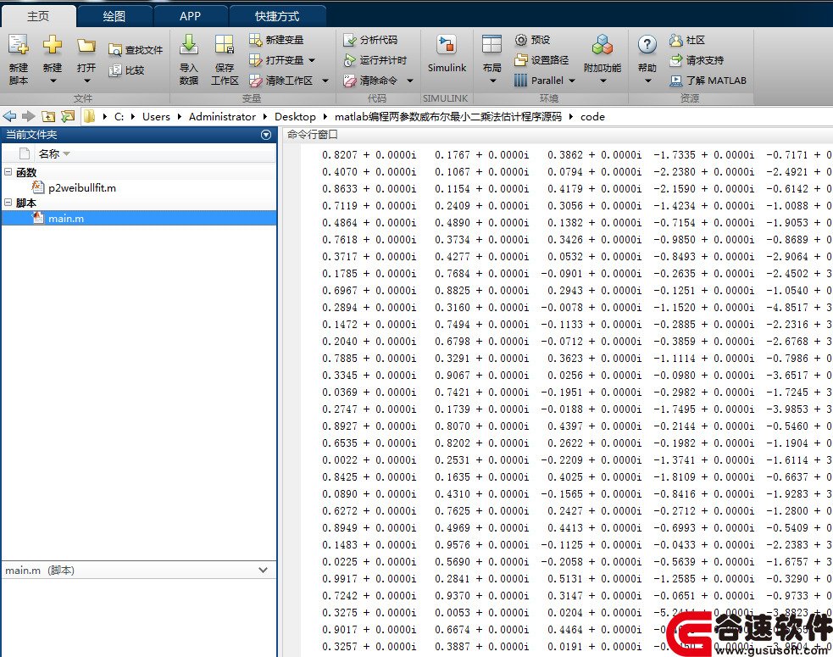Click the browse for folder icon
833x657 pixels.
[x=68, y=116]
